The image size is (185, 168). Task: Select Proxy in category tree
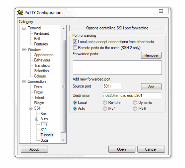coord(38,92)
